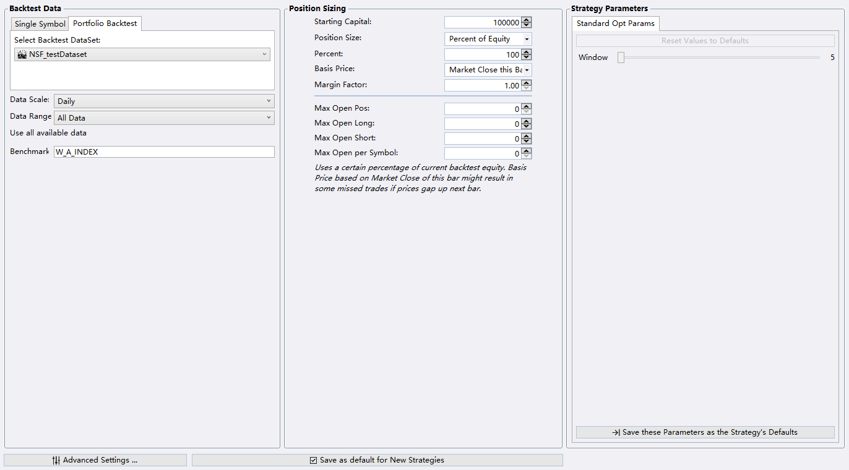
Task: Expand the Data Range dropdown showing All Data
Action: point(164,117)
